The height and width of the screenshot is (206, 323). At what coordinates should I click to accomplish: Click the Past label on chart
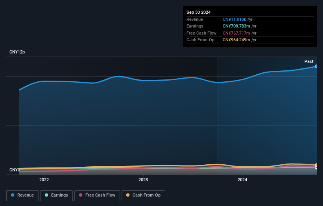[309, 61]
